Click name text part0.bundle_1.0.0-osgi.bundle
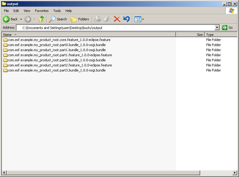This screenshot has height=177, width=239. click(57, 45)
